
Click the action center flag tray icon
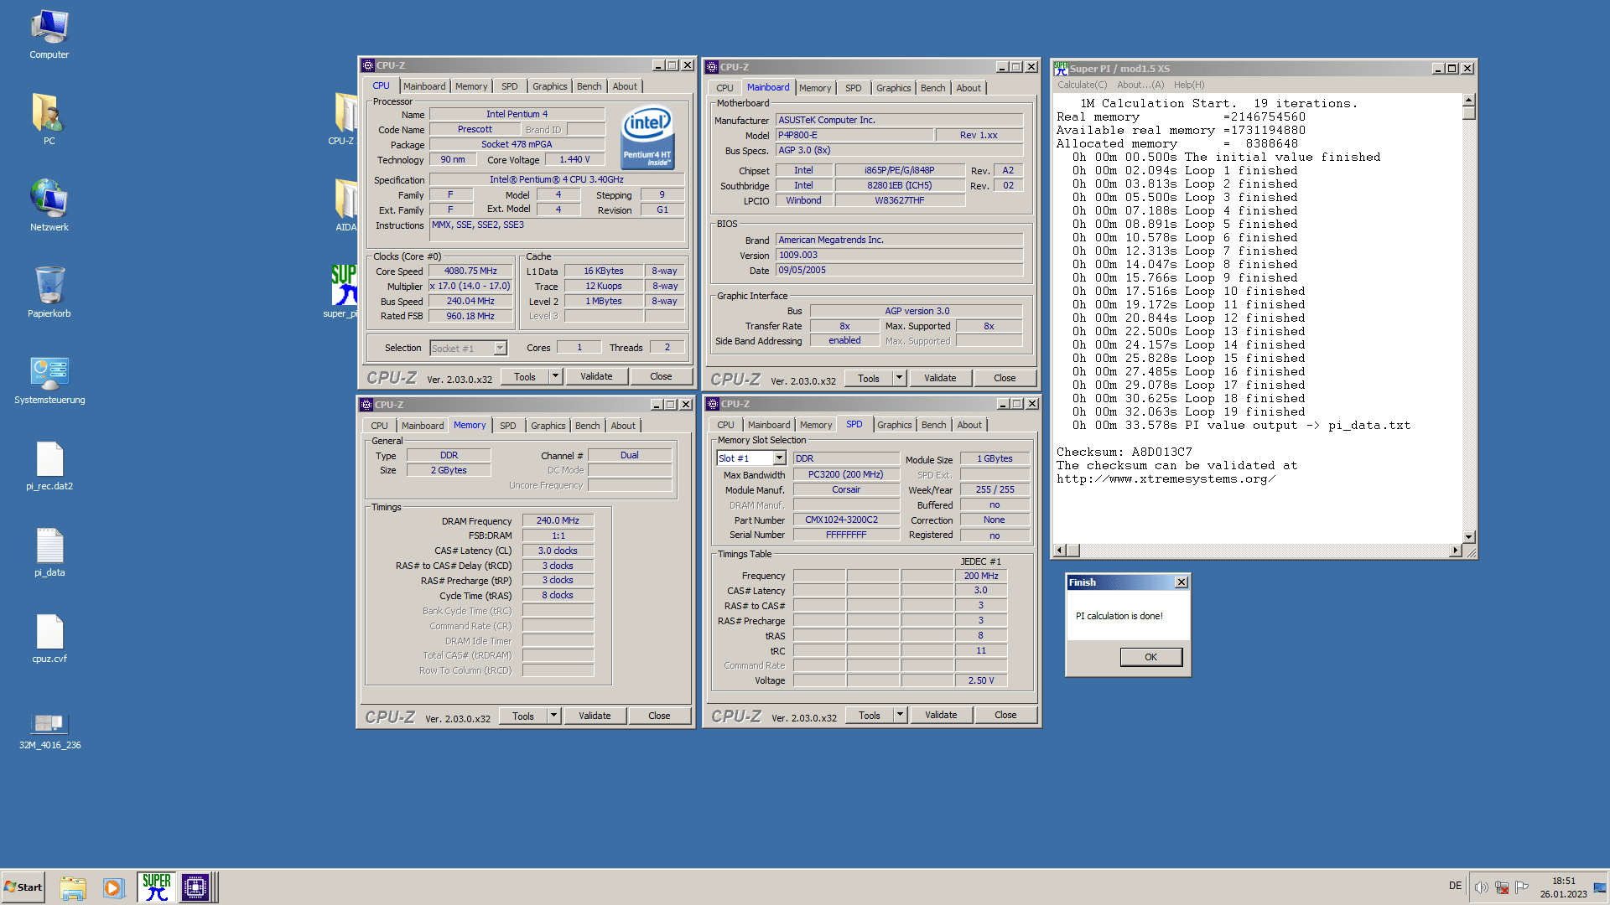pos(1521,887)
